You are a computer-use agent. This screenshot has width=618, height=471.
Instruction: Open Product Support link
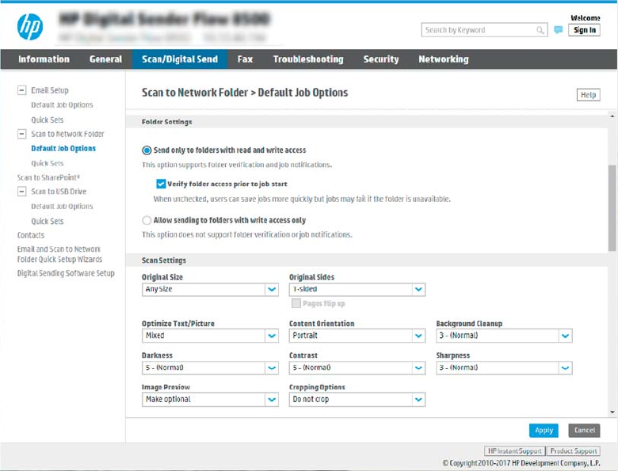click(x=574, y=451)
